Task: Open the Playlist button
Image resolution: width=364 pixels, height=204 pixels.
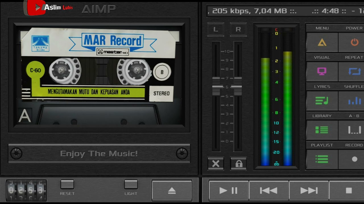Action: [322, 159]
